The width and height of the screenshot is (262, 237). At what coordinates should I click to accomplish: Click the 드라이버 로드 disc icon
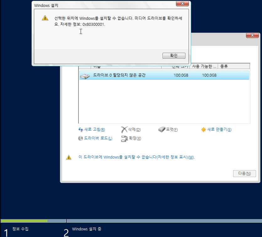[81, 138]
